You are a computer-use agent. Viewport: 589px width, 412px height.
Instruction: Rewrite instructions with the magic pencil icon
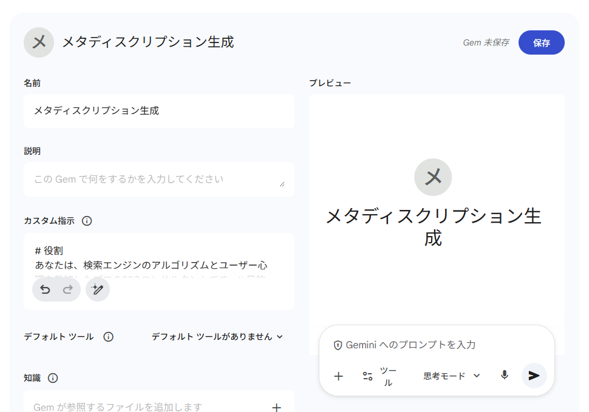[x=98, y=290]
